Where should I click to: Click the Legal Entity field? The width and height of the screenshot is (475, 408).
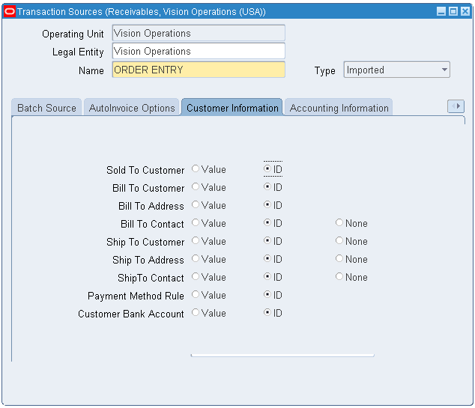click(x=198, y=52)
